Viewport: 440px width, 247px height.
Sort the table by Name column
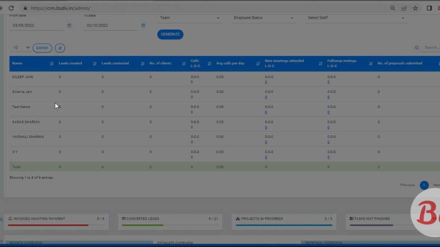(51, 63)
